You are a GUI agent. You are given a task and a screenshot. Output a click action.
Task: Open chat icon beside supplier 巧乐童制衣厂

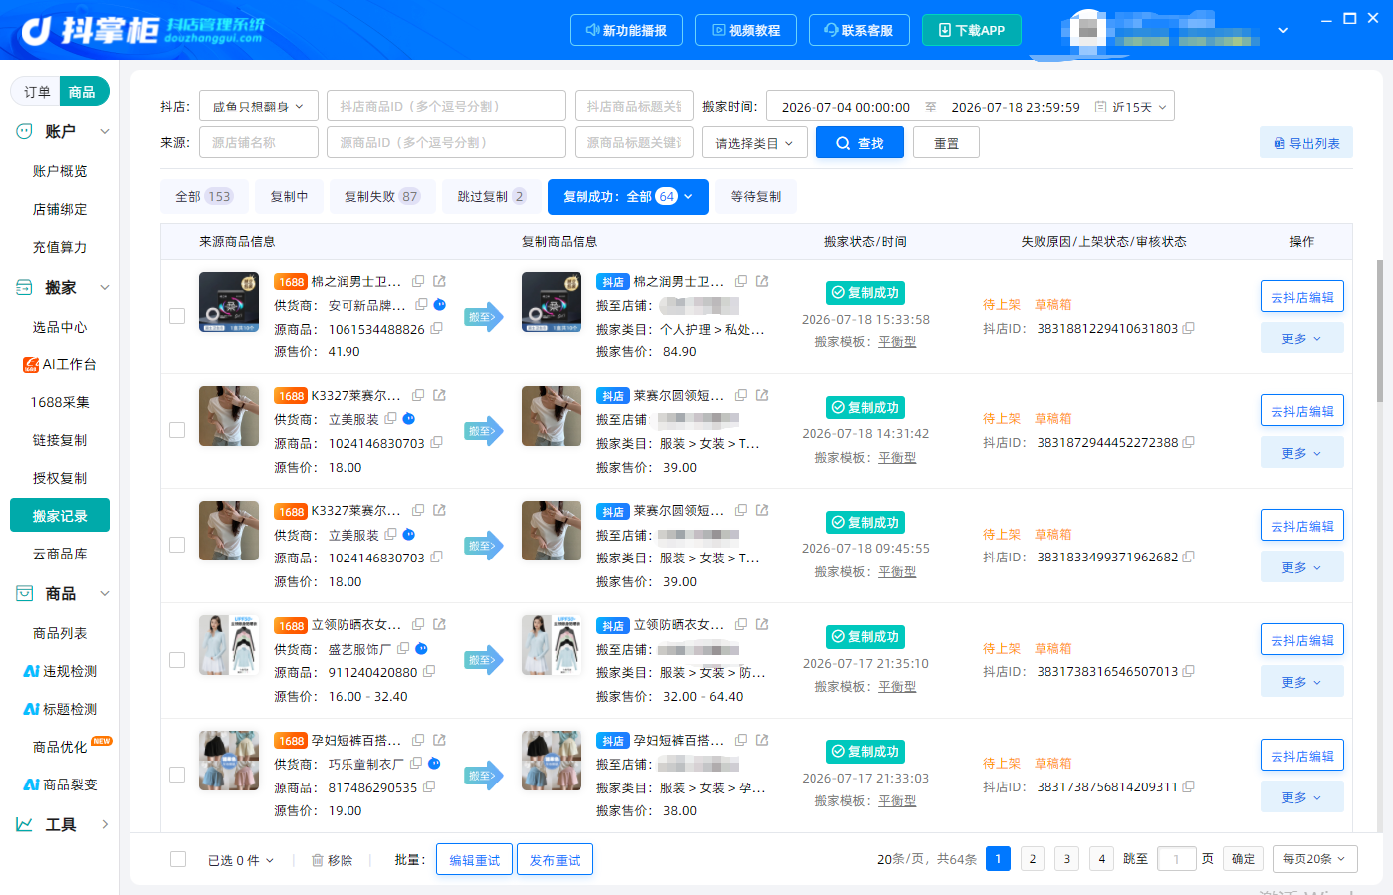click(434, 764)
